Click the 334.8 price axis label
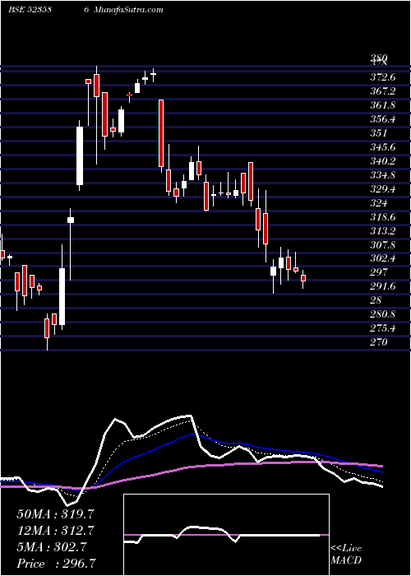The width and height of the screenshot is (411, 576). [x=382, y=175]
